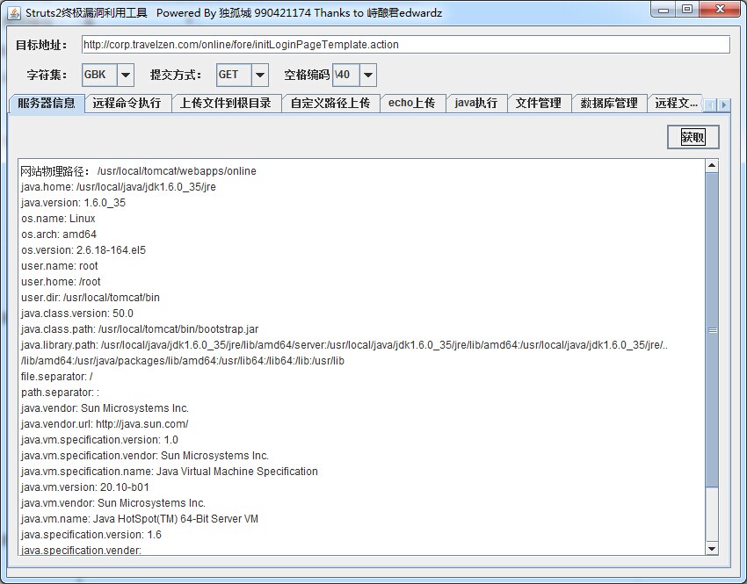Select the 数据库管理 tab
The width and height of the screenshot is (747, 584).
[x=609, y=104]
